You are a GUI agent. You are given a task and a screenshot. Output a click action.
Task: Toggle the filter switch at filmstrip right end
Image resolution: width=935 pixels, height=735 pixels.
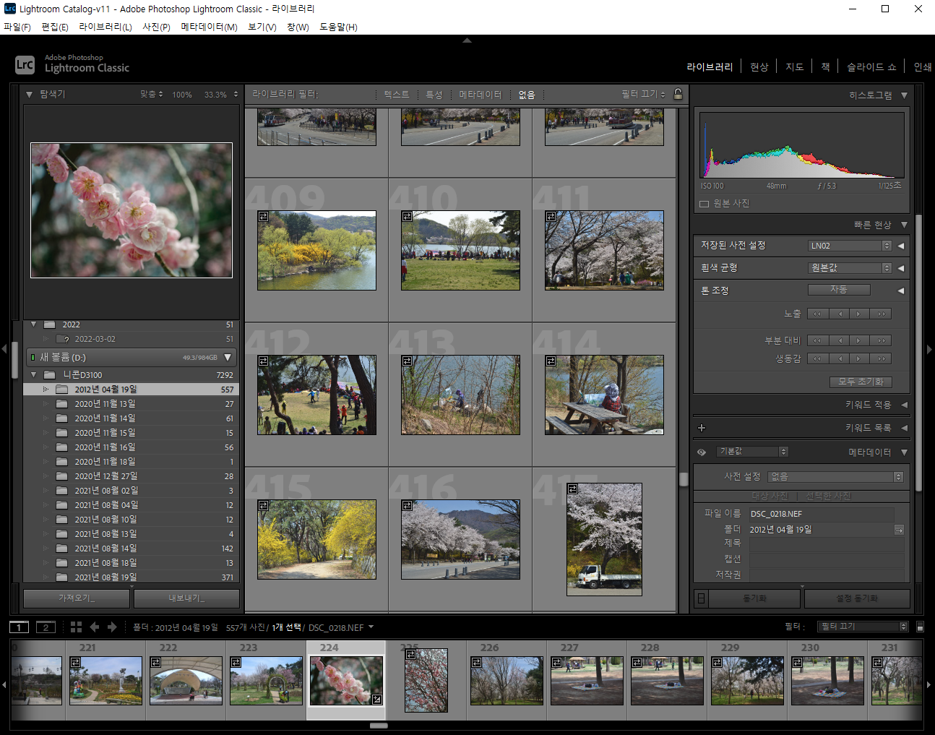coord(920,627)
